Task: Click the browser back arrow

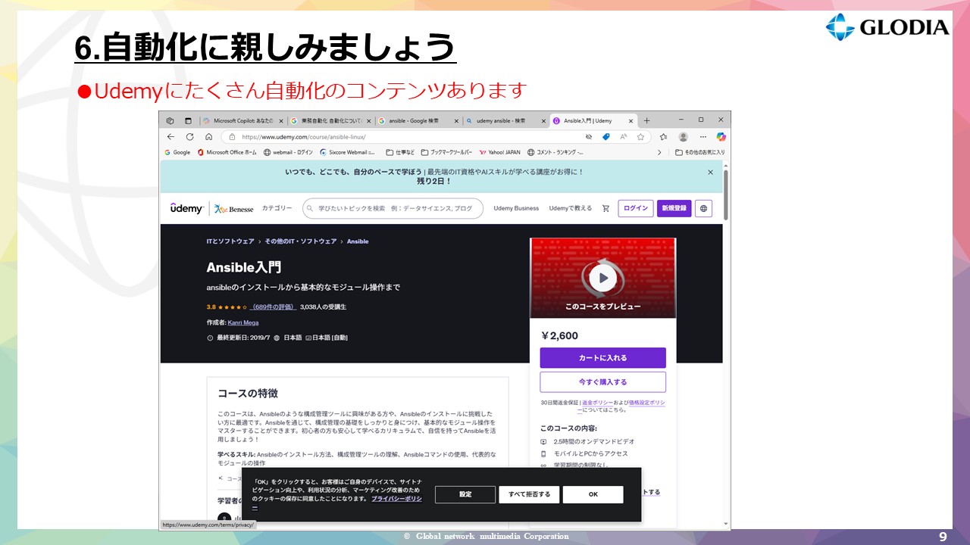Action: (x=171, y=137)
